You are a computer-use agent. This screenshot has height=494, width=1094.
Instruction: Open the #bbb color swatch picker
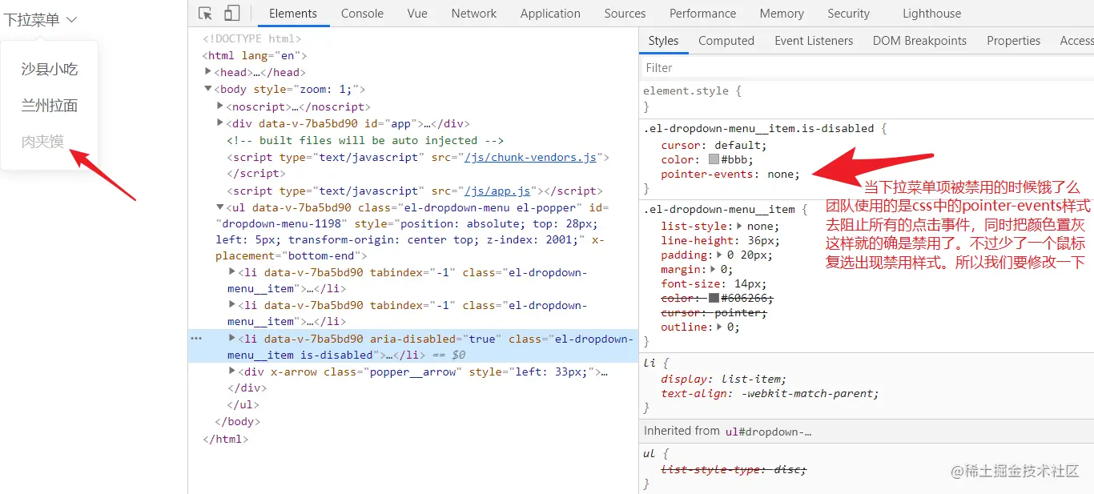point(714,159)
